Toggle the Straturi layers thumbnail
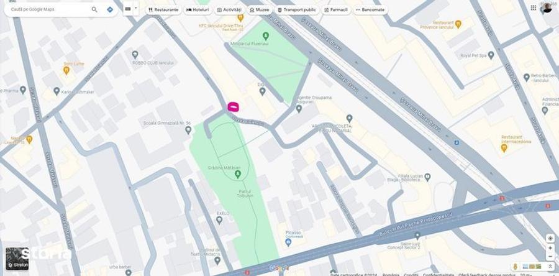Image resolution: width=559 pixels, height=276 pixels. point(17,259)
